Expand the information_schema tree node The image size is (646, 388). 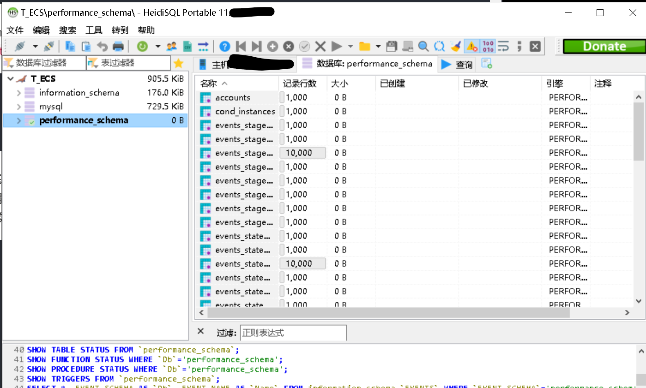(18, 93)
